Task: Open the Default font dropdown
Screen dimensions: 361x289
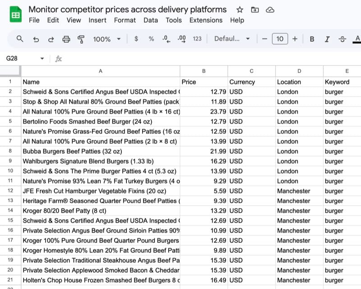Action: click(232, 39)
